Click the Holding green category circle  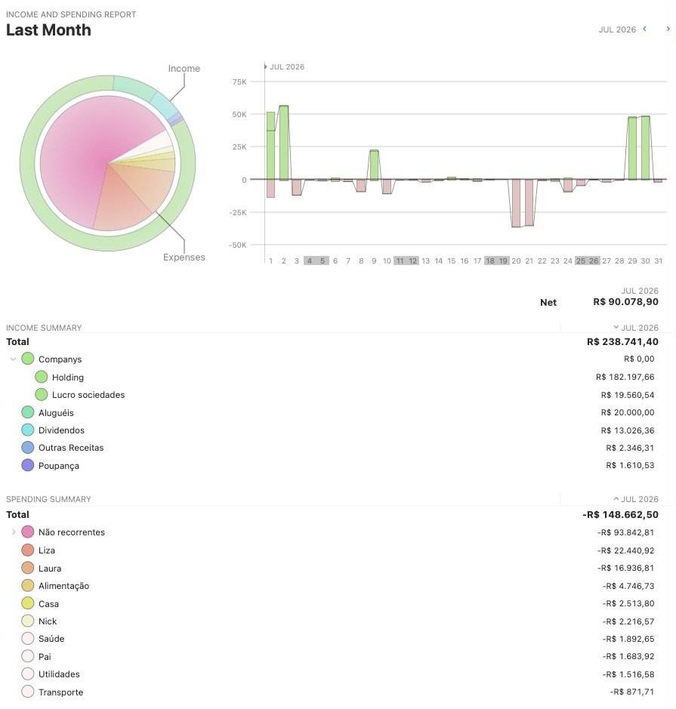point(41,377)
